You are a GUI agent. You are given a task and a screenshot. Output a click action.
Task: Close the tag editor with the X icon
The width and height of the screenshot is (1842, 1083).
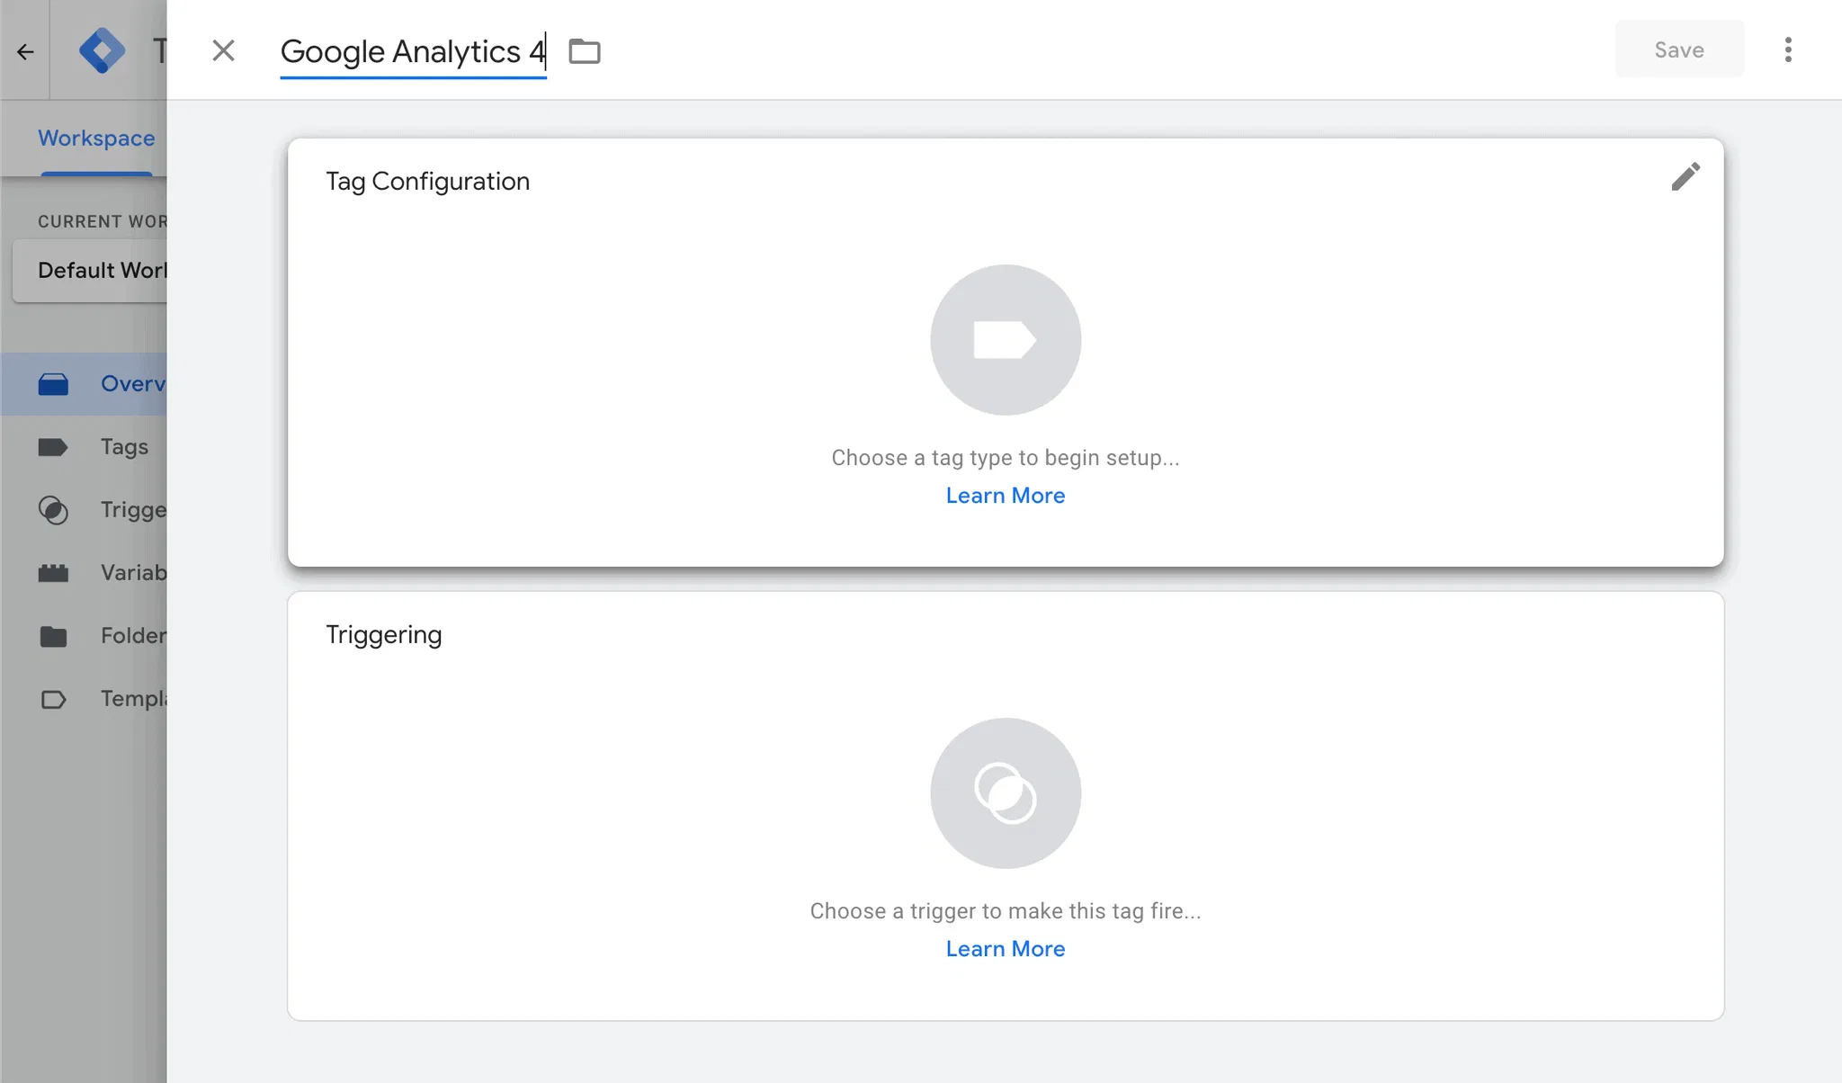pyautogui.click(x=223, y=50)
